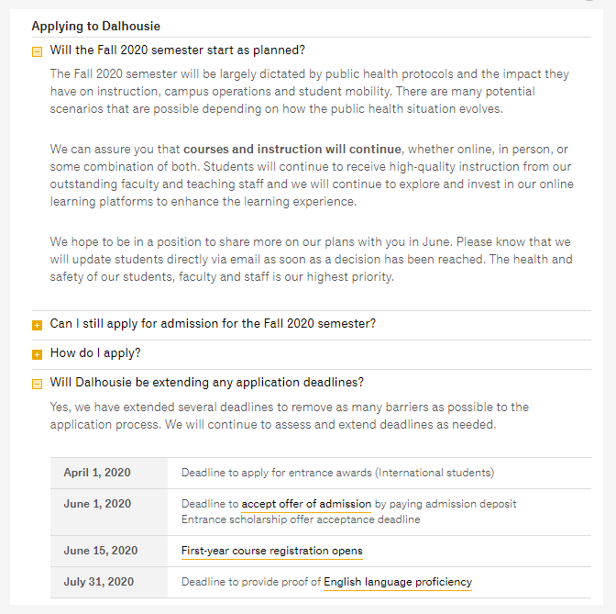Click paragraph starting 'Yes, we have extended'
The image size is (616, 614).
290,416
